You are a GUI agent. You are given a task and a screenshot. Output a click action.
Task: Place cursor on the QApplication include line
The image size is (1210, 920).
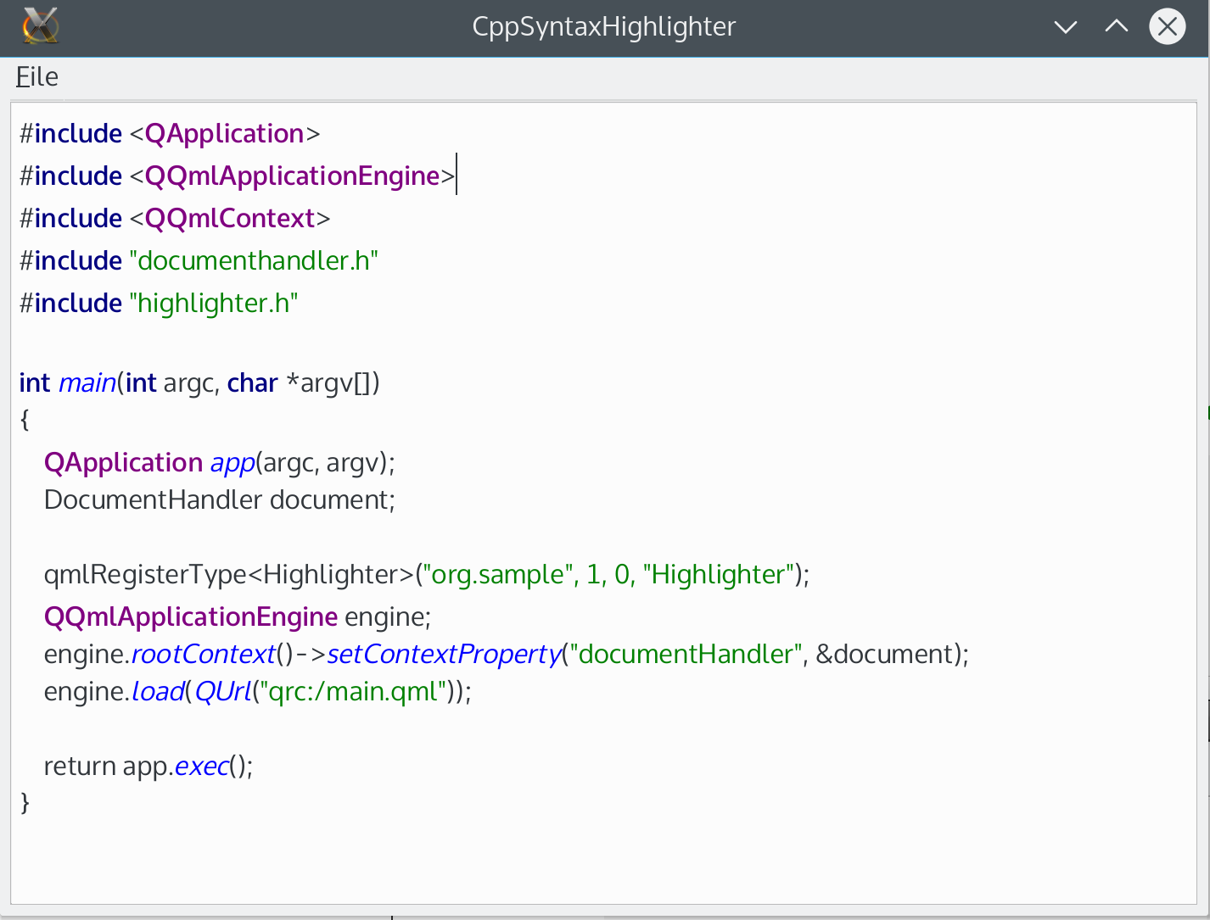point(170,133)
